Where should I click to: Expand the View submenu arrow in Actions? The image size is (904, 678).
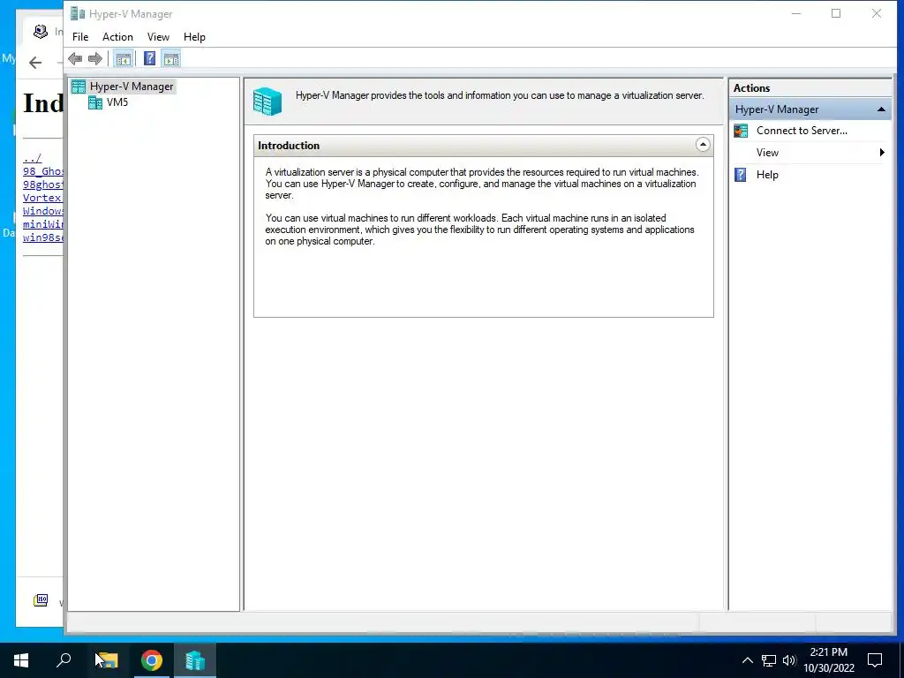[882, 152]
